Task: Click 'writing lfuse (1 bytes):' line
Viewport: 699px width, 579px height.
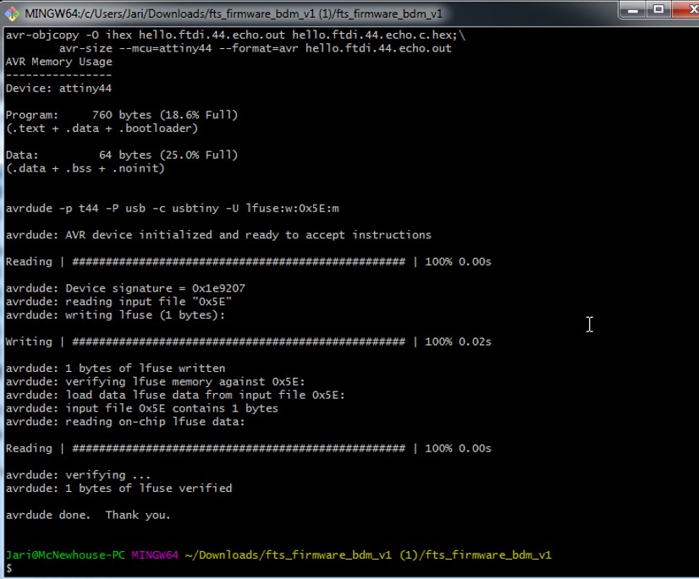Action: click(115, 315)
